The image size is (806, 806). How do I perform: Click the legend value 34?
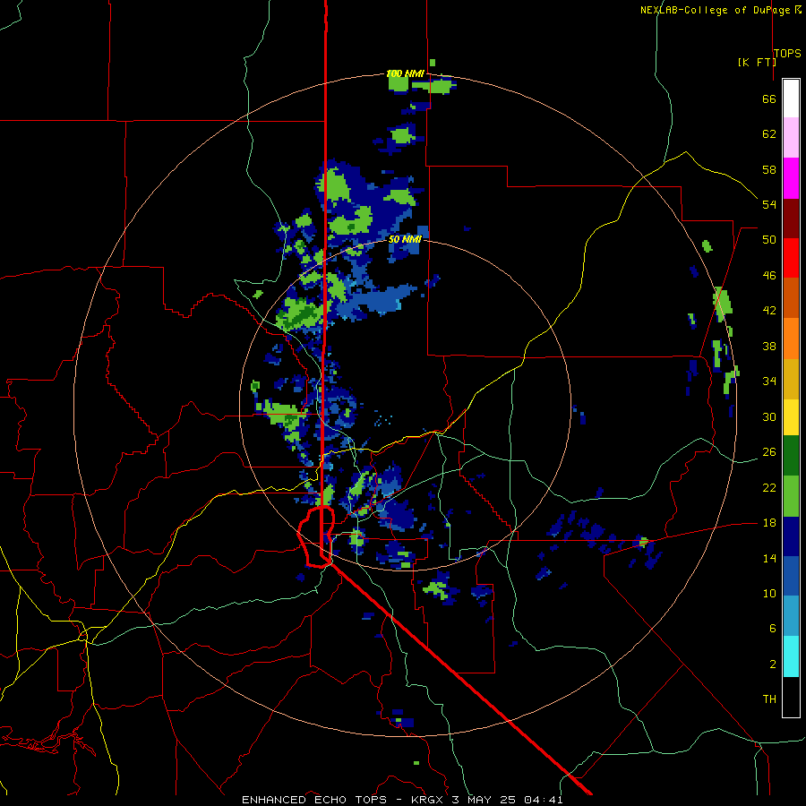click(769, 382)
